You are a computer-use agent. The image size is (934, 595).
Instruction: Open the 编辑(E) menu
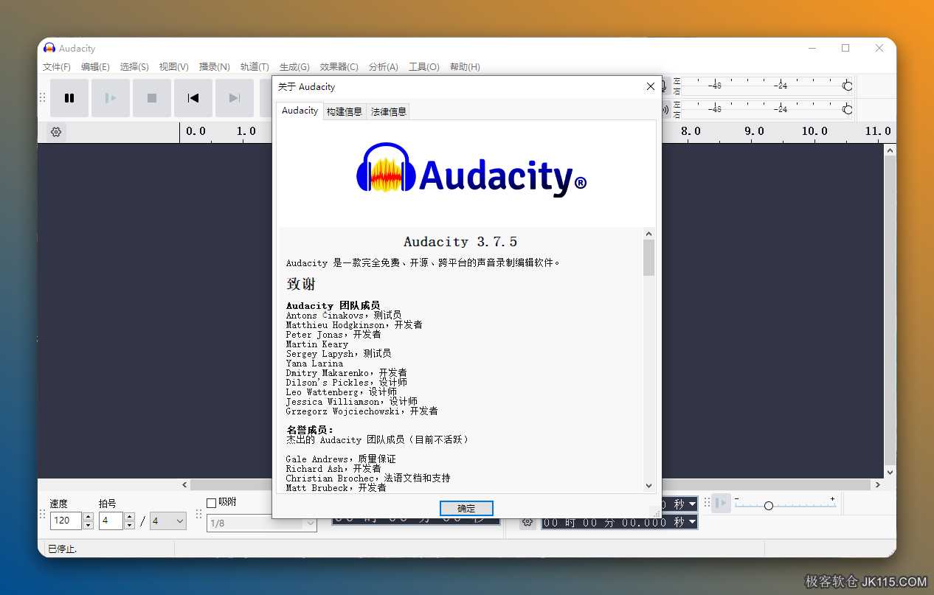click(x=95, y=67)
